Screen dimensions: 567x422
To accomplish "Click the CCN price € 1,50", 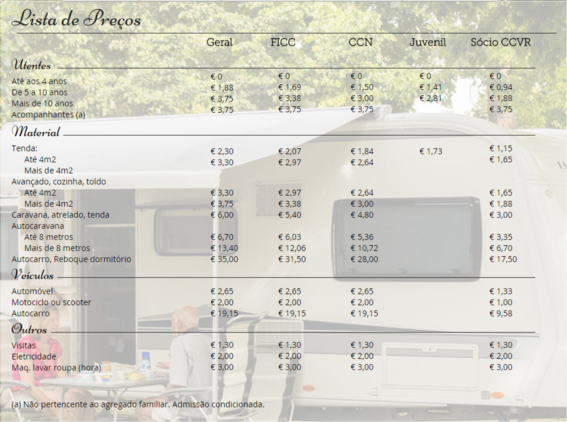I will 362,87.
